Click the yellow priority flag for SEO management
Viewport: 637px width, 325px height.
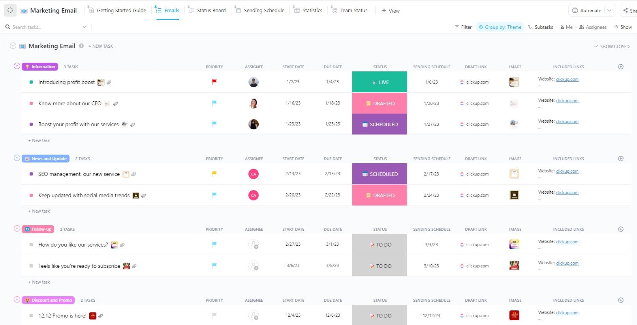pos(214,174)
